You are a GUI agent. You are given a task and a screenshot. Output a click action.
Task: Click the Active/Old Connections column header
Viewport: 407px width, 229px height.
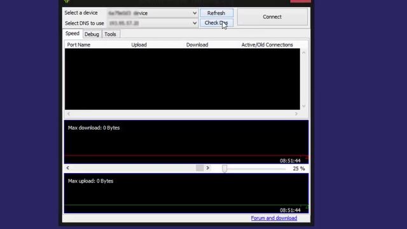pos(267,45)
